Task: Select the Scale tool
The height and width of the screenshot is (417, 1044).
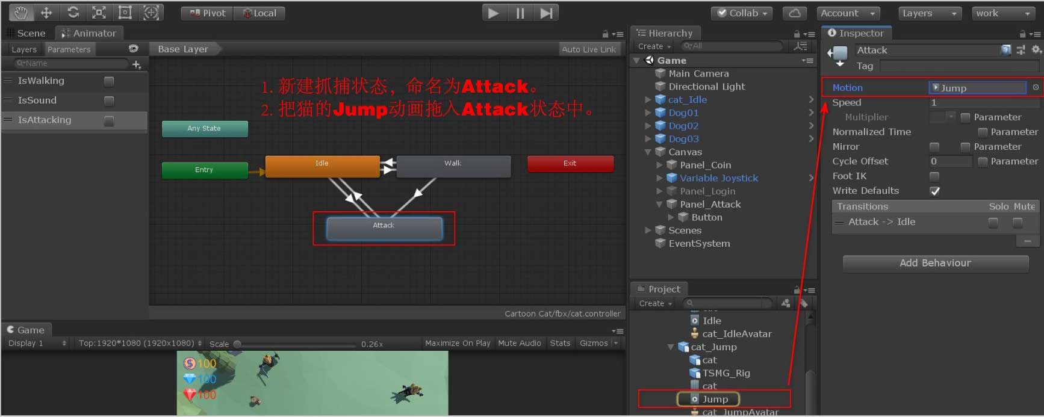Action: click(x=99, y=13)
